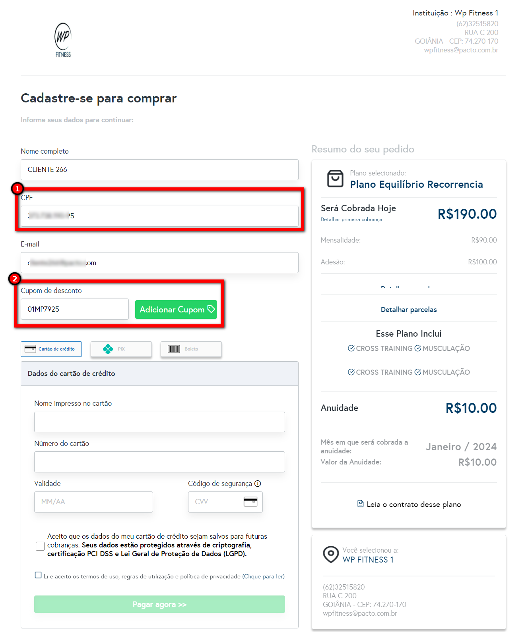Image resolution: width=526 pixels, height=632 pixels.
Task: Enable saving card data for future charges
Action: [x=40, y=546]
